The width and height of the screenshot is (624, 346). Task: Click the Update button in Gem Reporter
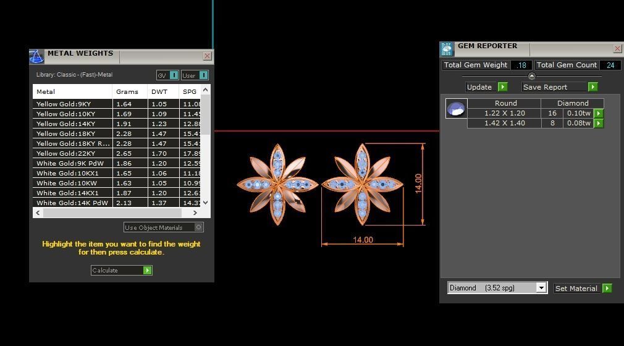(x=486, y=86)
